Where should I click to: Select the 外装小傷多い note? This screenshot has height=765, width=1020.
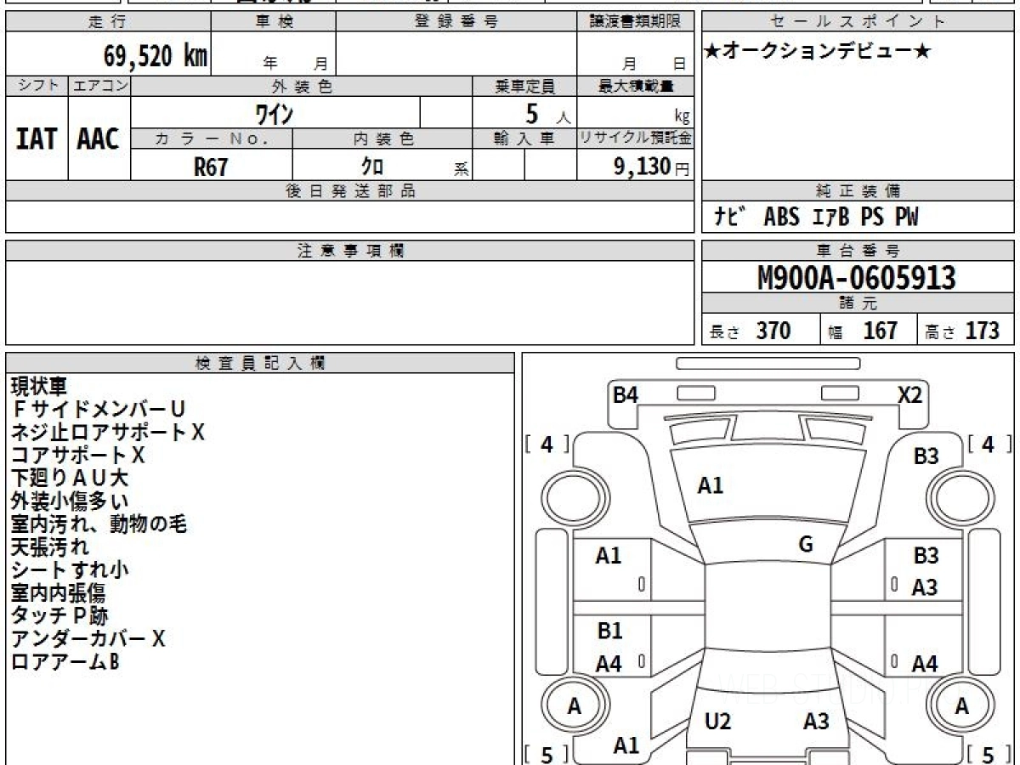(x=70, y=501)
